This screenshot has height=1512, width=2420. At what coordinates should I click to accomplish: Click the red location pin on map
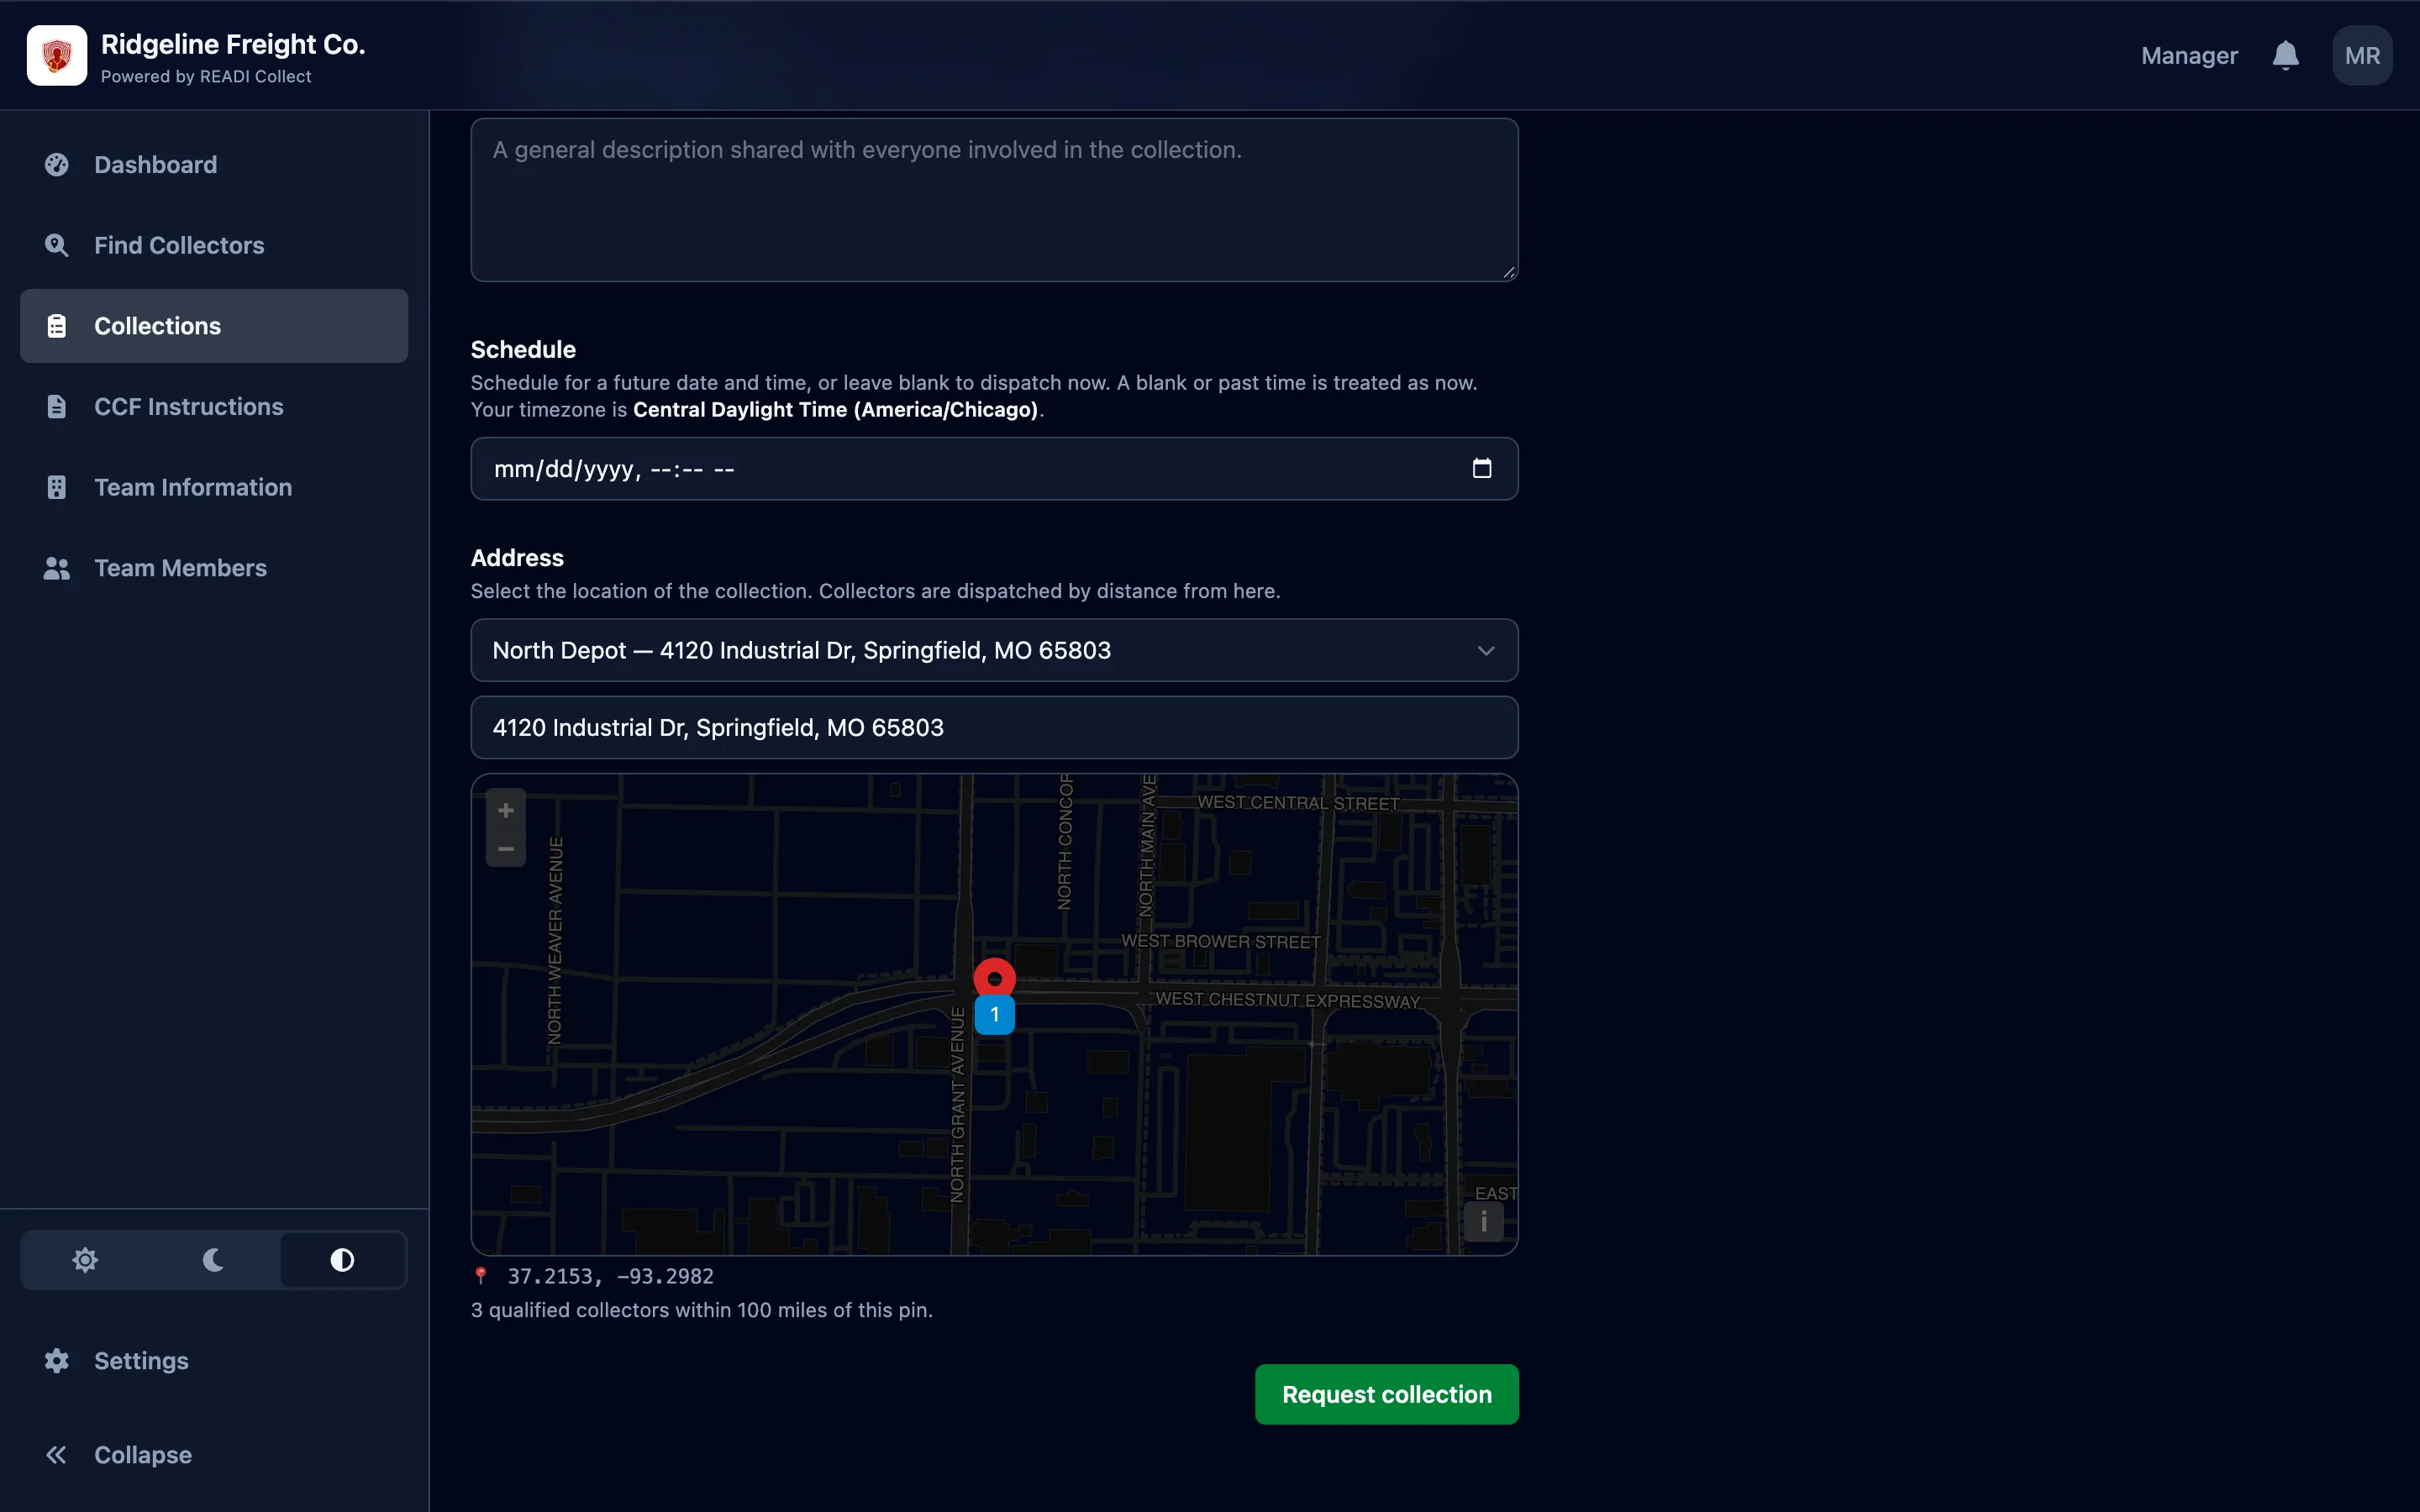[x=994, y=978]
